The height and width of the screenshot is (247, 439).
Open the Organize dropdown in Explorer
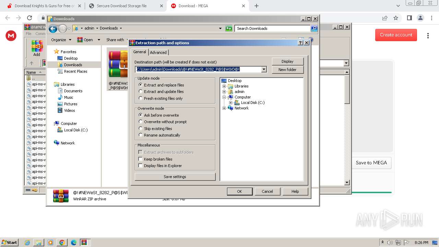[x=61, y=40]
